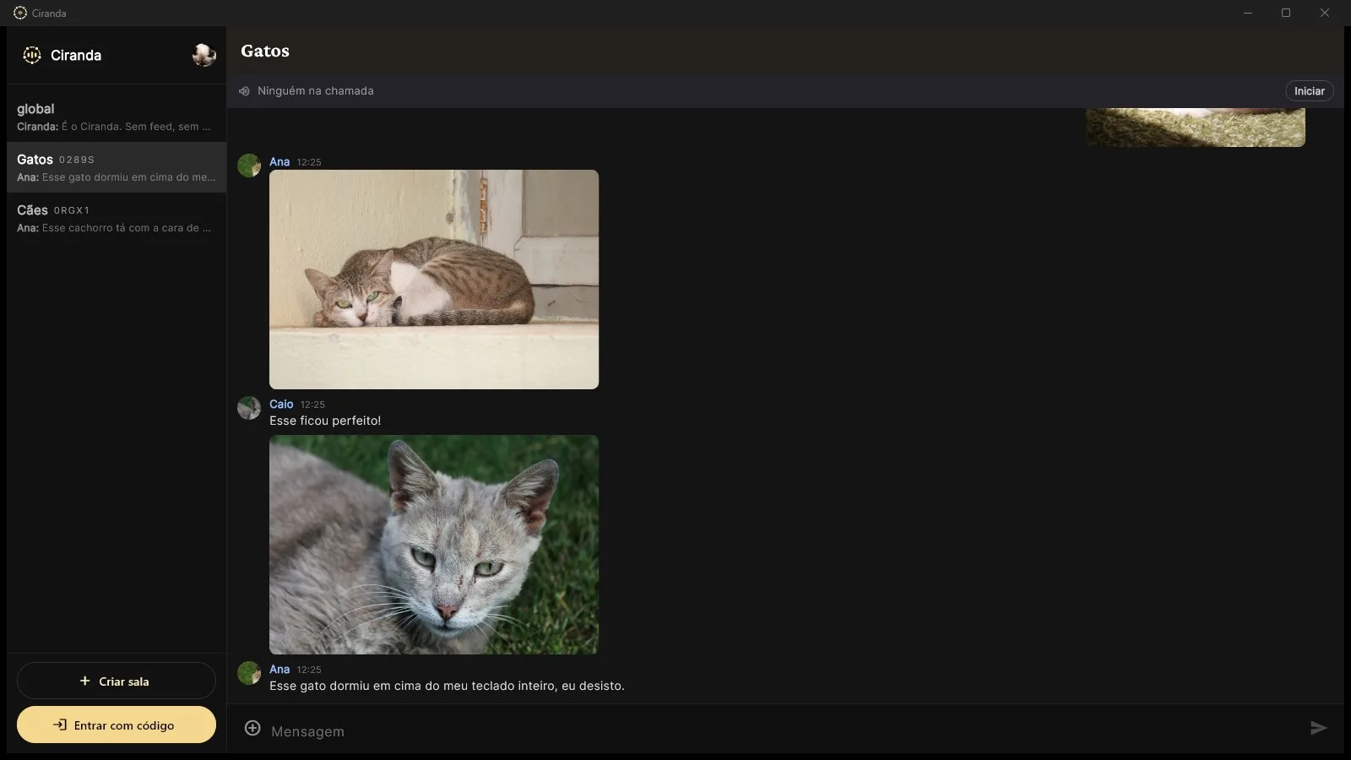Click the Ciranda logo icon in sidebar
Screen dimensions: 1351x760
(x=32, y=55)
